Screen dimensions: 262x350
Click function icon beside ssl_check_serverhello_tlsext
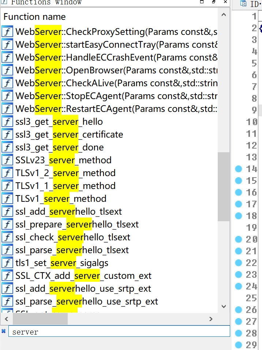pos(7,237)
